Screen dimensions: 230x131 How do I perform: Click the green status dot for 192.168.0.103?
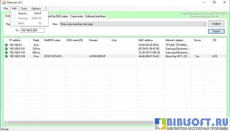click(6, 53)
